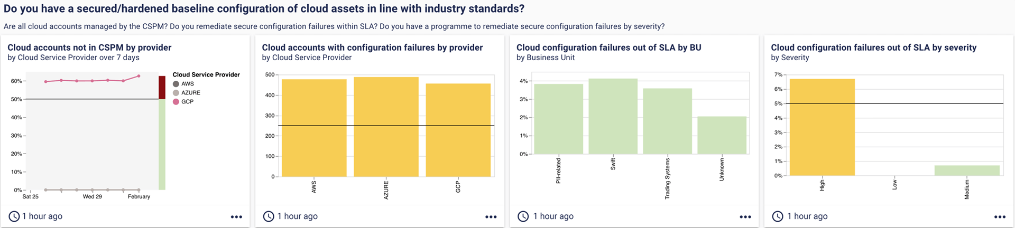Select the GCP bar in failures chart
This screenshot has width=1015, height=228.
tap(458, 130)
